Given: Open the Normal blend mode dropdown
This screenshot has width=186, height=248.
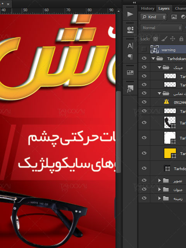Looking at the screenshot, I should (161, 28).
